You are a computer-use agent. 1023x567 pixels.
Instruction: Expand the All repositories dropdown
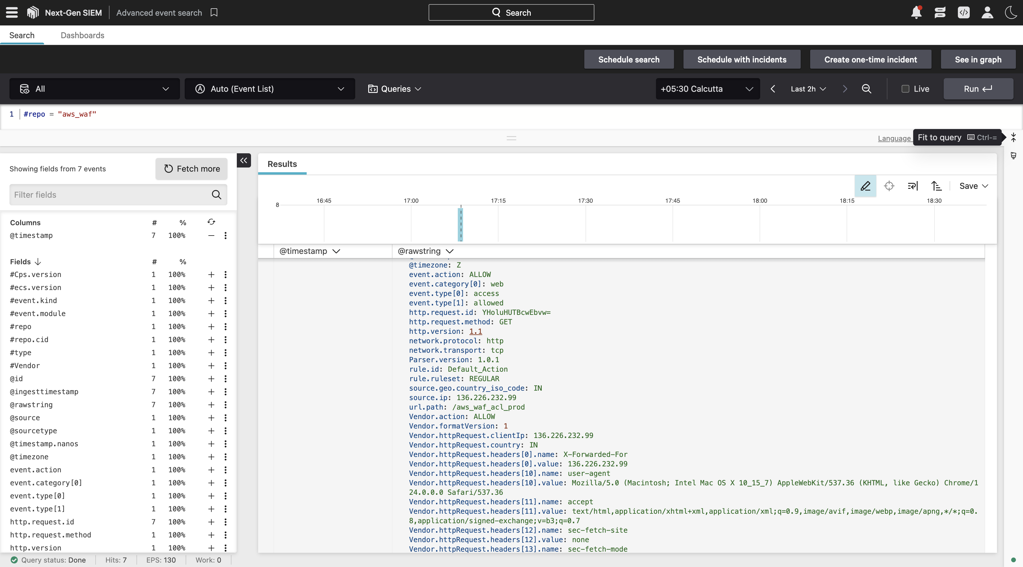pos(94,89)
